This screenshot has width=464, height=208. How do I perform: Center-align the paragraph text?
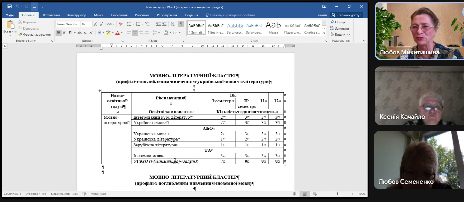[135, 33]
